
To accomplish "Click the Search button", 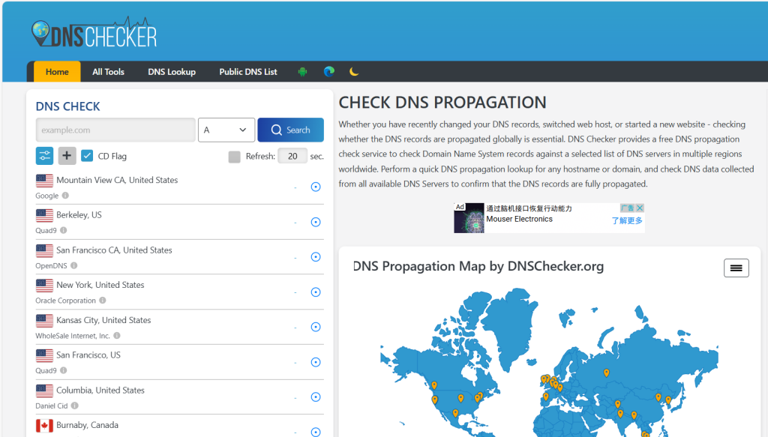I will [x=290, y=130].
